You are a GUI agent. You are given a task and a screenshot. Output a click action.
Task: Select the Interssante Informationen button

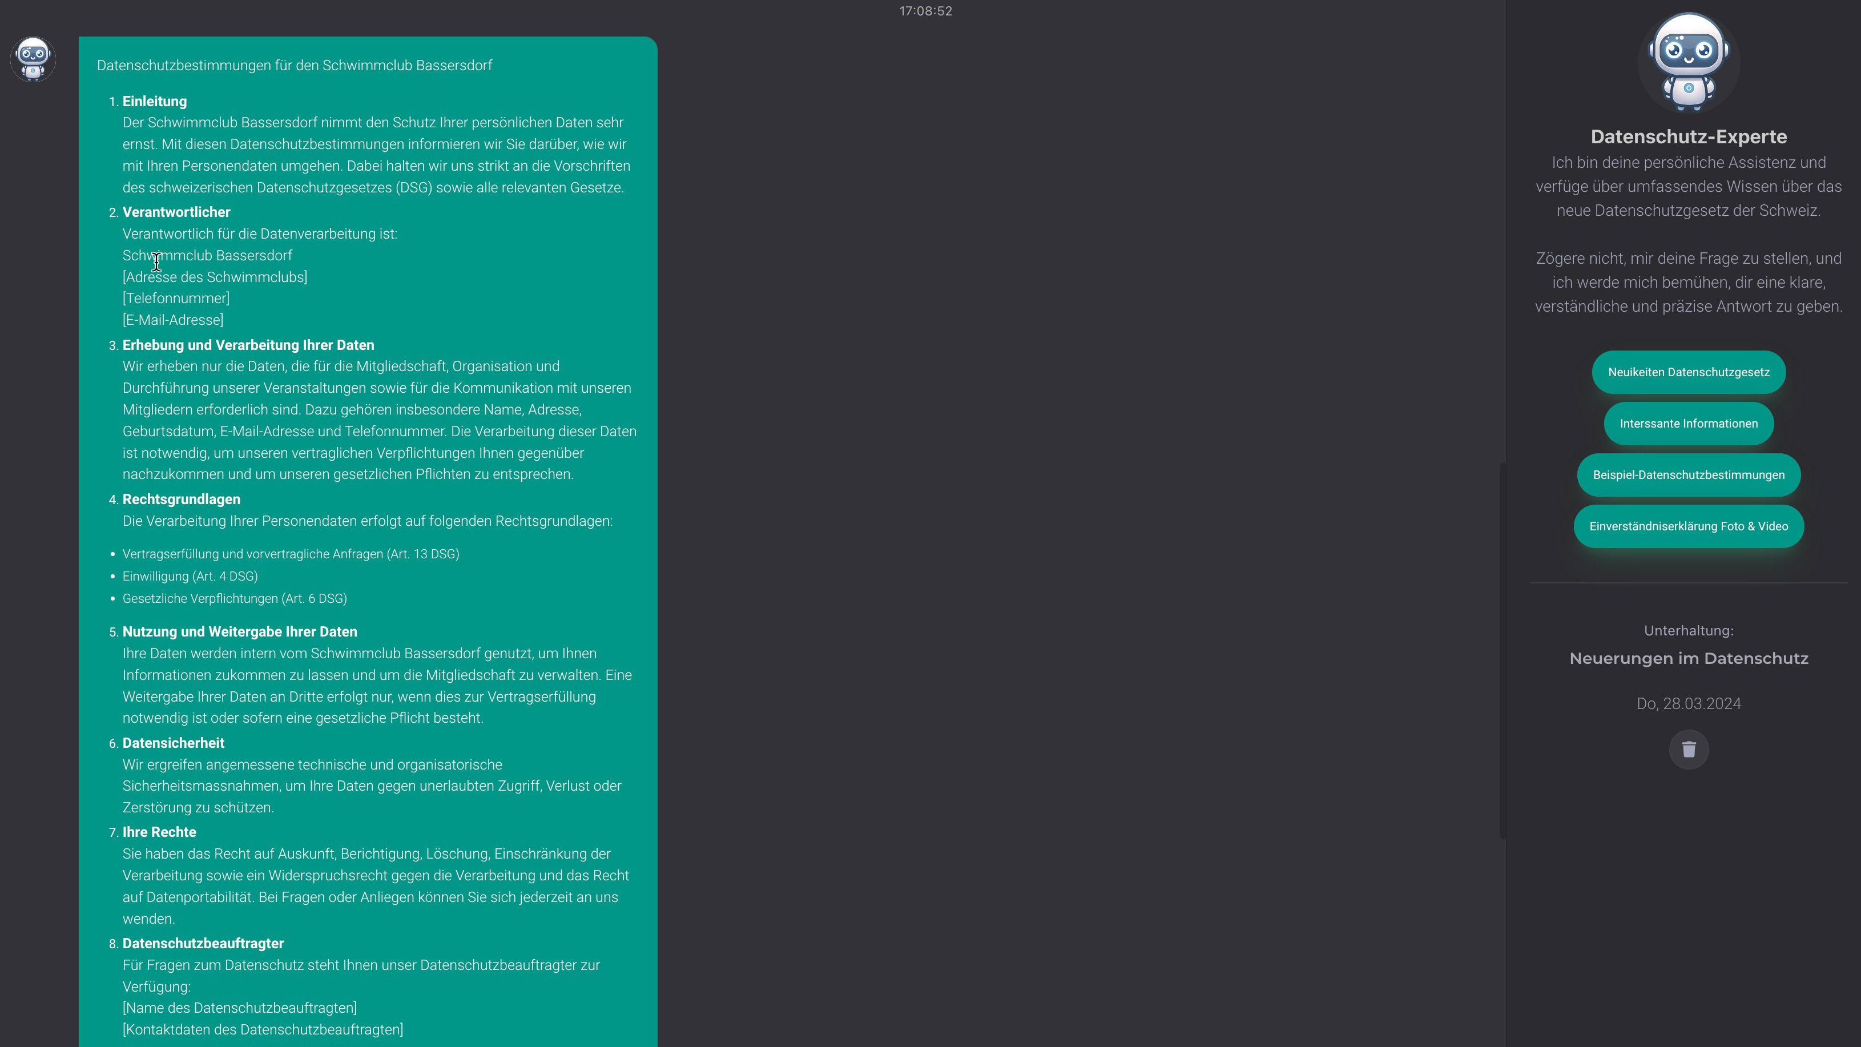1689,424
